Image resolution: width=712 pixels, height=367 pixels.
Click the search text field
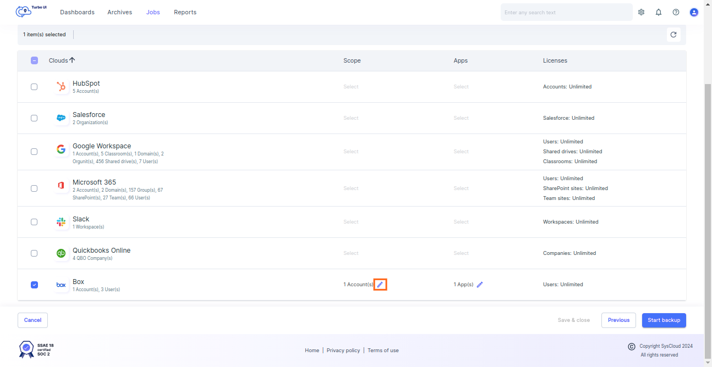(566, 12)
